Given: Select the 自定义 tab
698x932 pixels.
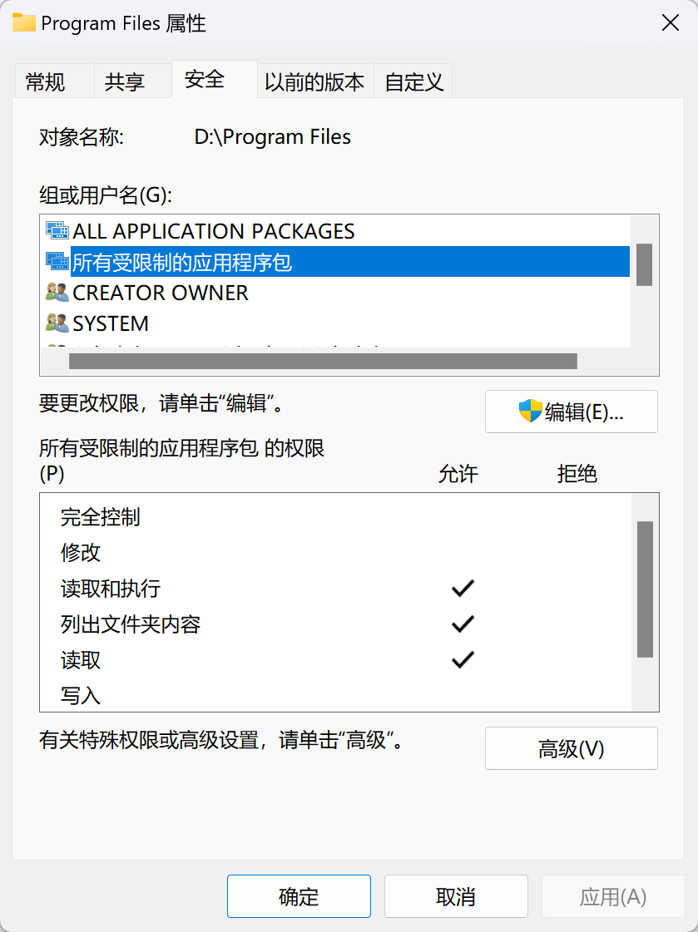Looking at the screenshot, I should click(414, 82).
